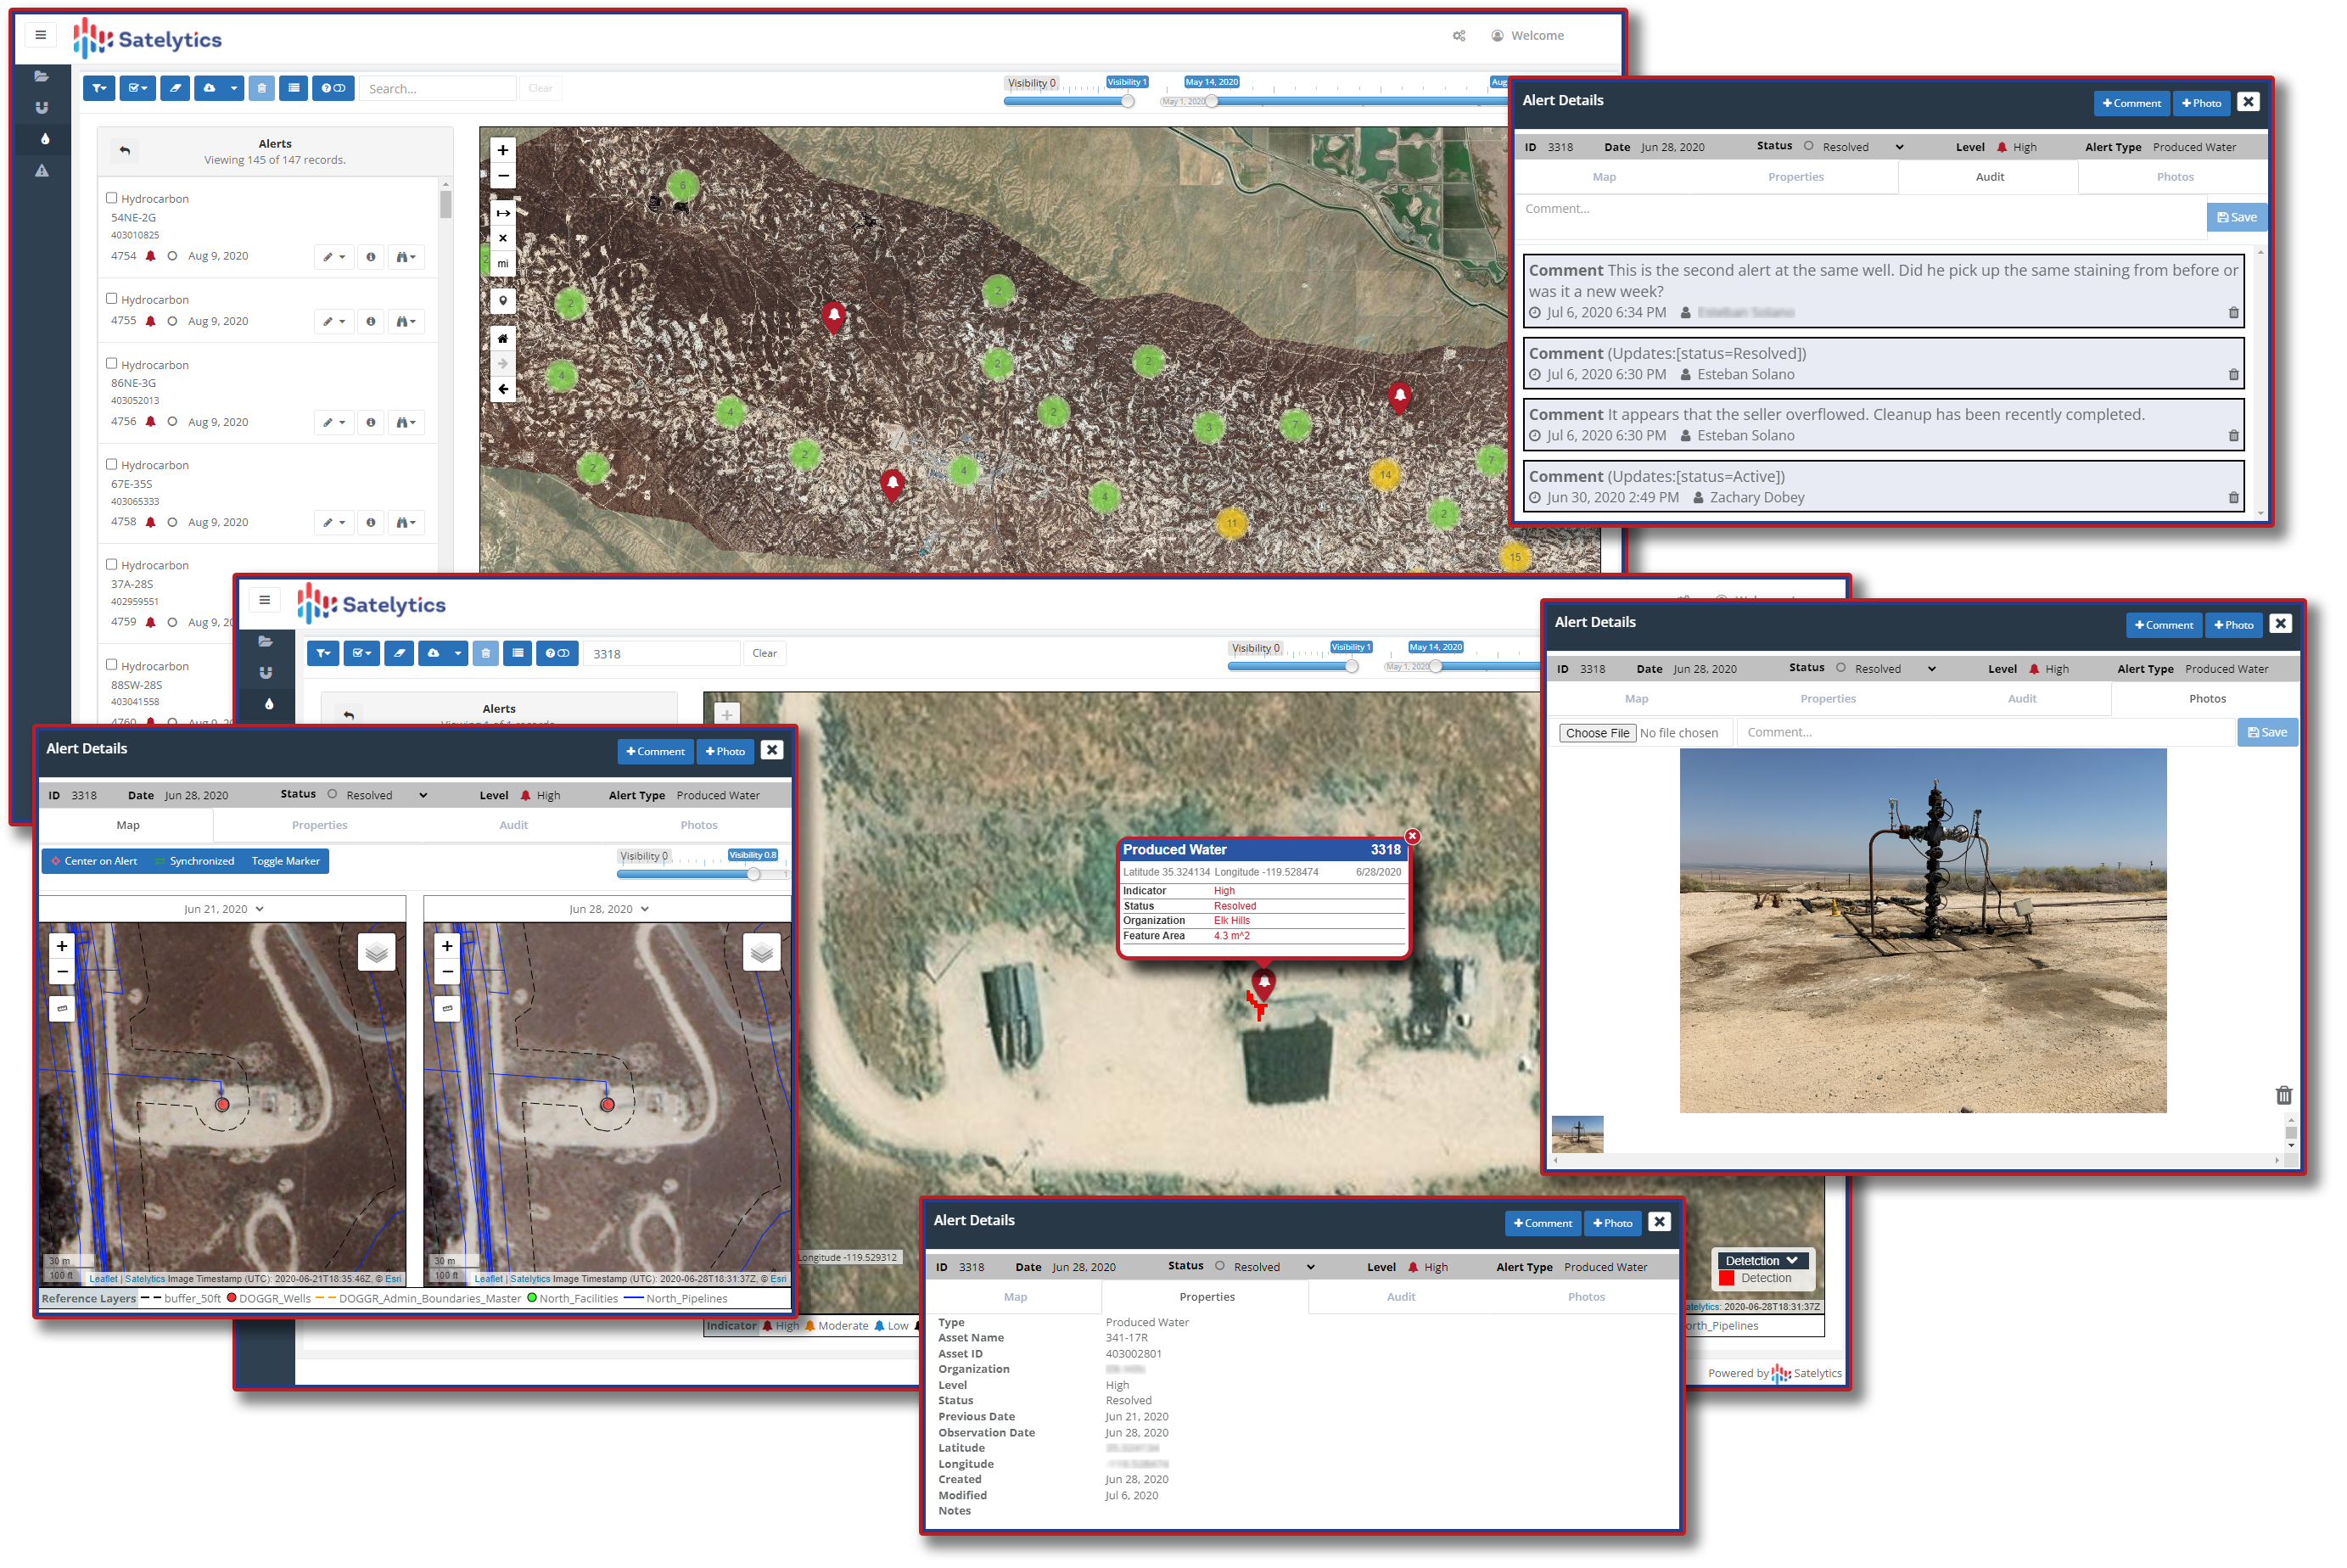Adjust the Visibility slider in the back window
The height and width of the screenshot is (1568, 2347).
click(1127, 101)
